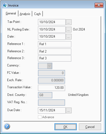Open date picker beside Date field
This screenshot has height=134, width=106.
(69, 36)
